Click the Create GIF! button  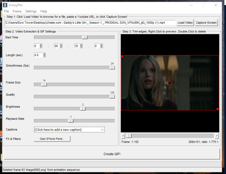pos(112,154)
